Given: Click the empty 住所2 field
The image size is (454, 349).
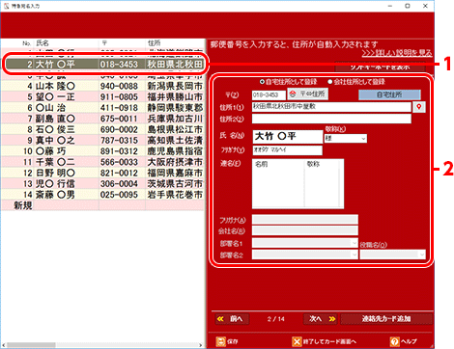Looking at the screenshot, I should click(331, 119).
